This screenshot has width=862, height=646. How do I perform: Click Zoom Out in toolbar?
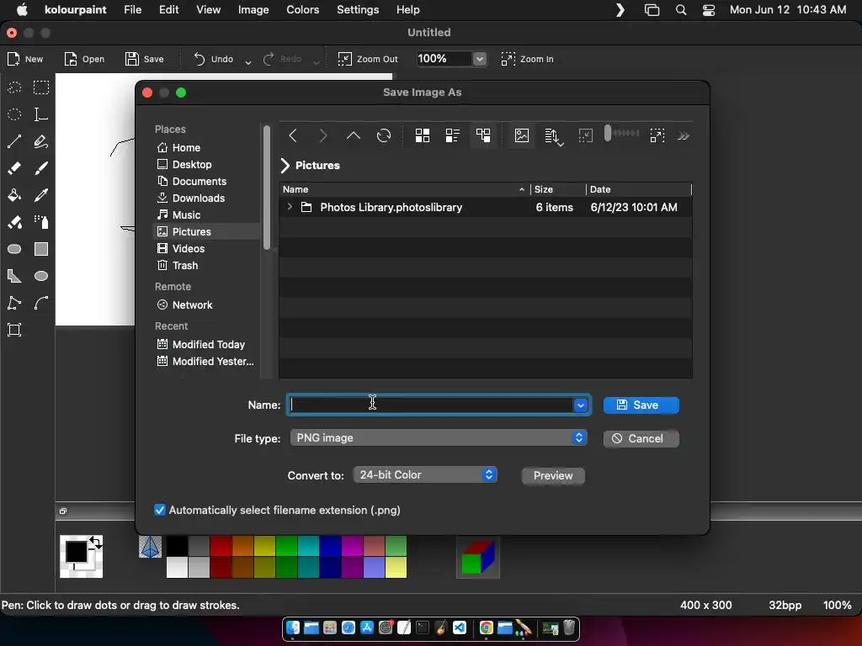tap(367, 59)
